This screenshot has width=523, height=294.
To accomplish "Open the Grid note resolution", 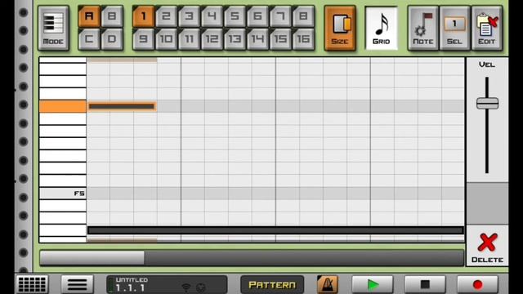I will [x=382, y=28].
